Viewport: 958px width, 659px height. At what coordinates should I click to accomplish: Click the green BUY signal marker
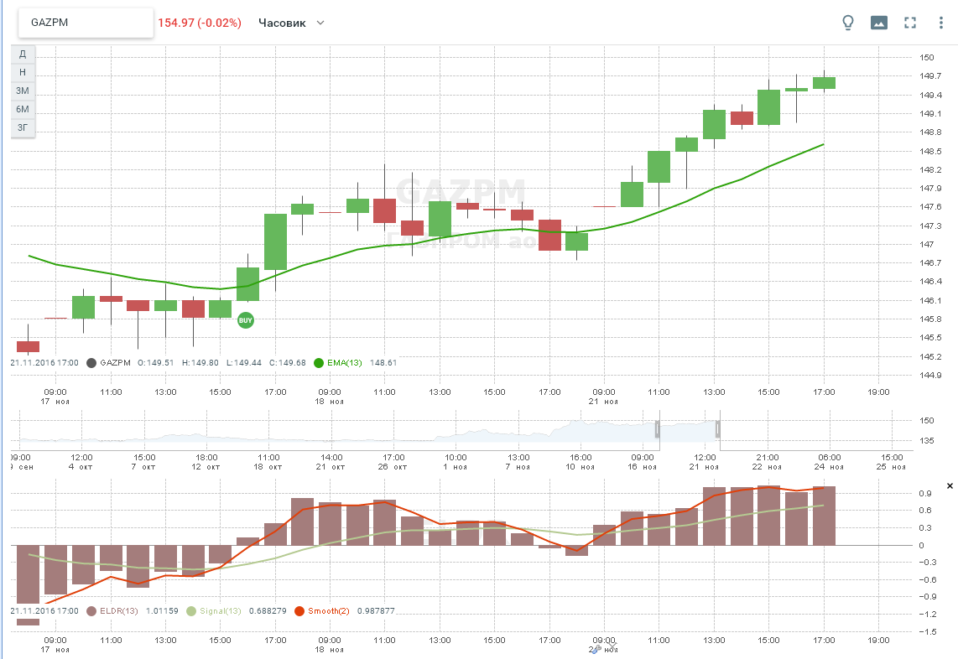tap(245, 320)
